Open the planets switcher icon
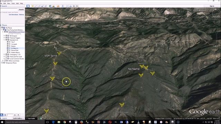221x124 pixels. 58,6
